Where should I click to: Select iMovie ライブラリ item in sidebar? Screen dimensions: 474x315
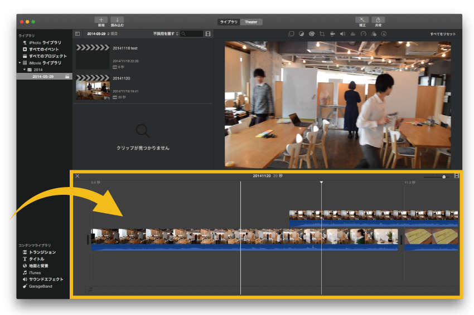pyautogui.click(x=45, y=63)
